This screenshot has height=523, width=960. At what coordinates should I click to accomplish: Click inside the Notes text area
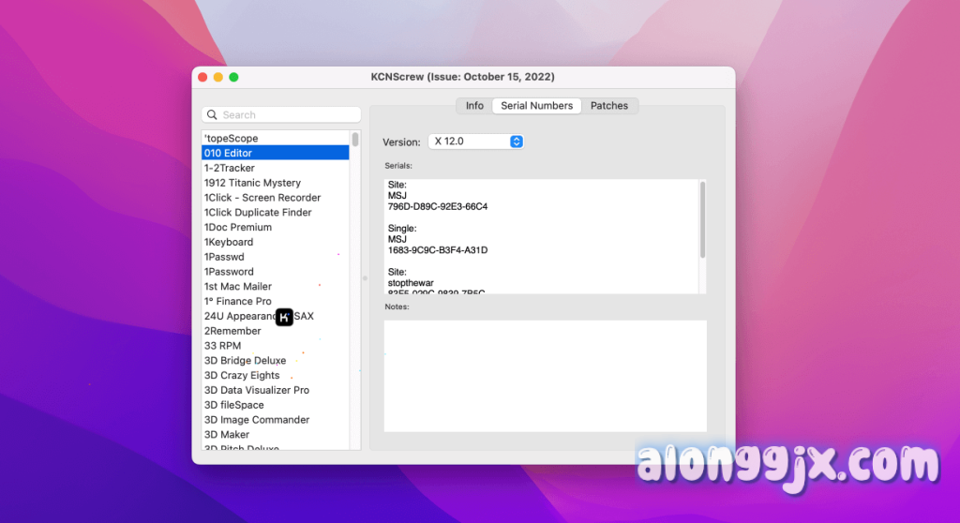545,376
